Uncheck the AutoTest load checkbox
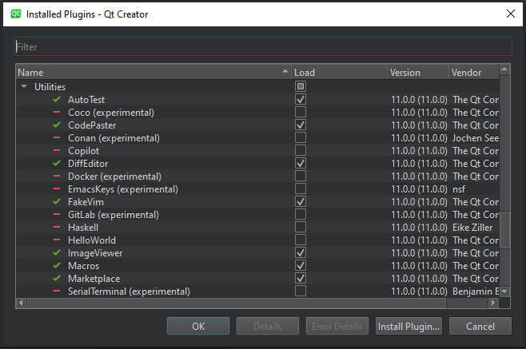 click(301, 99)
